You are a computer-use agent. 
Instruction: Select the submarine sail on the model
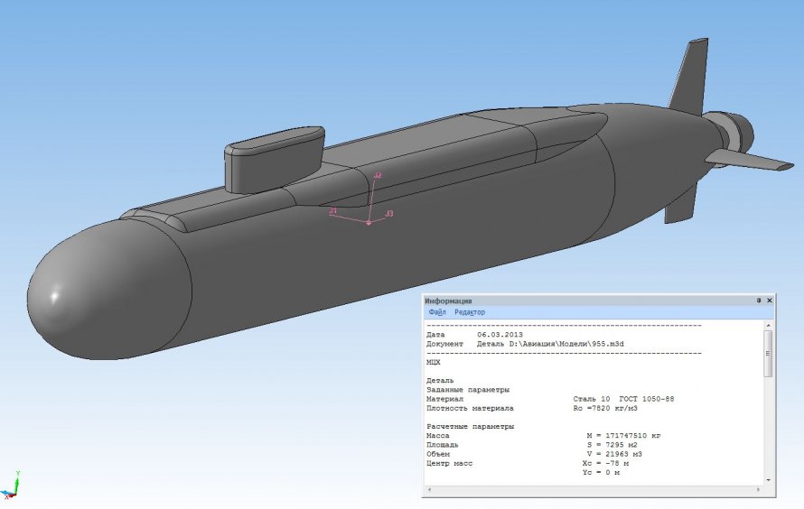coord(275,159)
